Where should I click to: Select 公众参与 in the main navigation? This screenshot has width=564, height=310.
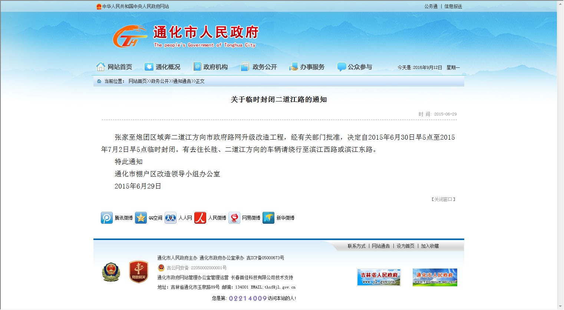pos(354,67)
